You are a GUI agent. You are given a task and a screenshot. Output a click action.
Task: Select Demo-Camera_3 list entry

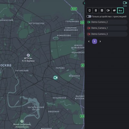point(107,34)
